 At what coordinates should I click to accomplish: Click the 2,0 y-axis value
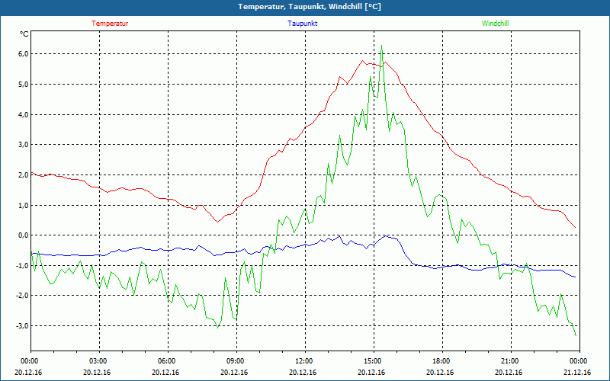point(24,175)
